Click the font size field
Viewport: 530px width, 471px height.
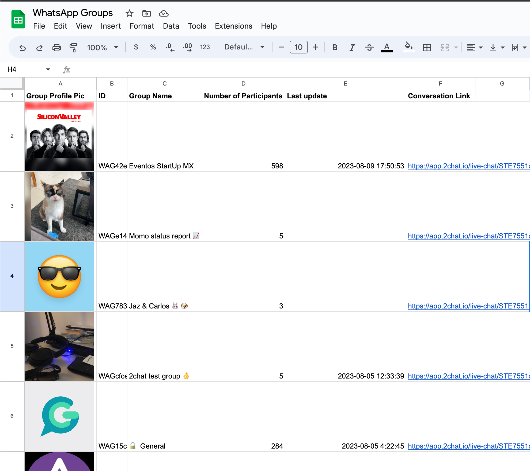point(298,47)
